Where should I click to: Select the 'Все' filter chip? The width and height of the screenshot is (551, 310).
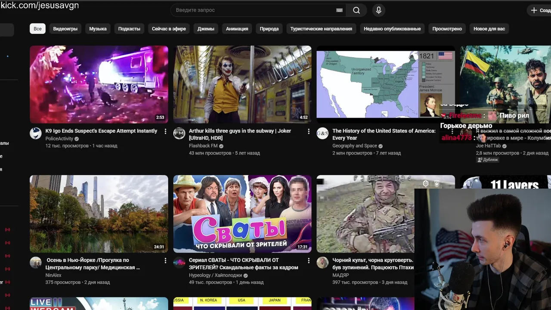[38, 29]
